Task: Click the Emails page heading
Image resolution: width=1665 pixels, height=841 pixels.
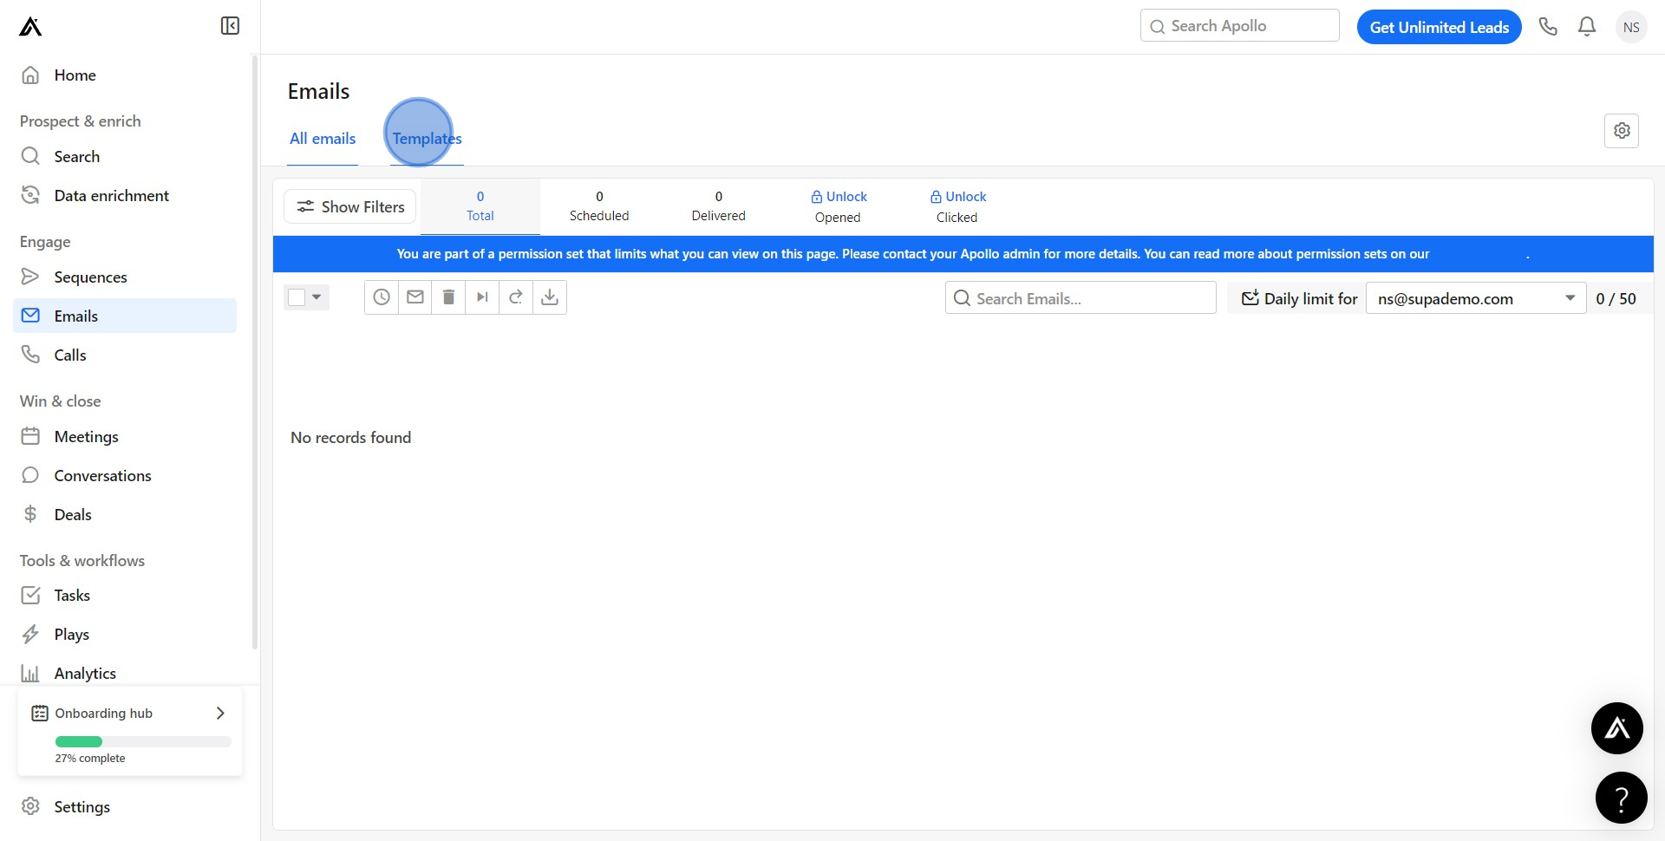Action: point(318,92)
